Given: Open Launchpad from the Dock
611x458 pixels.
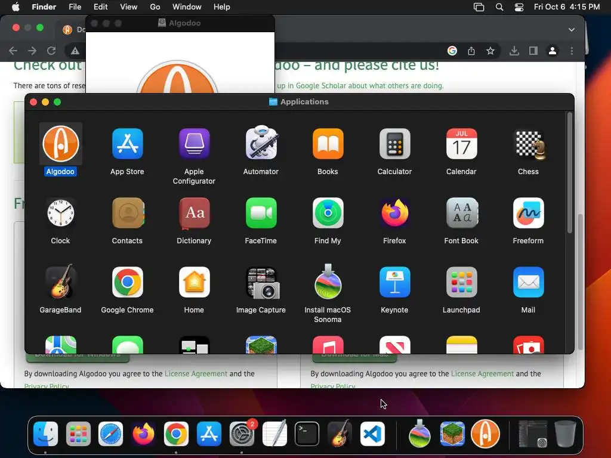Looking at the screenshot, I should pyautogui.click(x=78, y=434).
